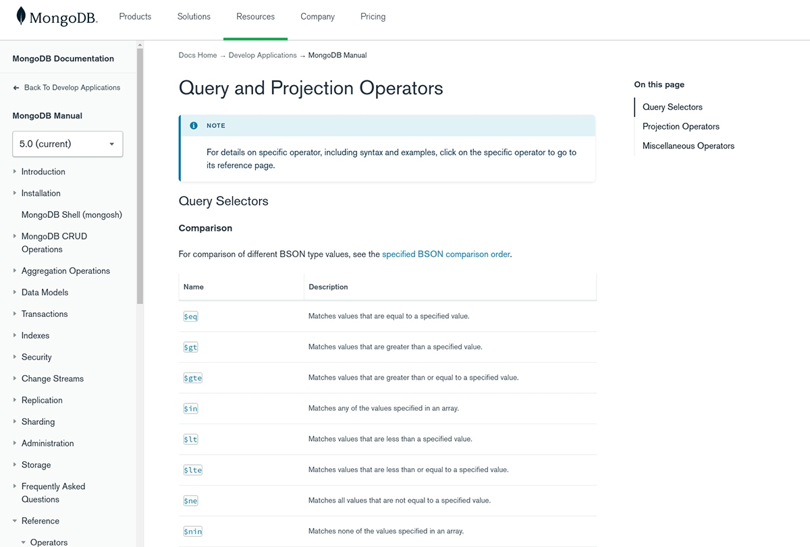Expand the Aggregation Operations tree item
This screenshot has width=810, height=547.
coord(15,271)
